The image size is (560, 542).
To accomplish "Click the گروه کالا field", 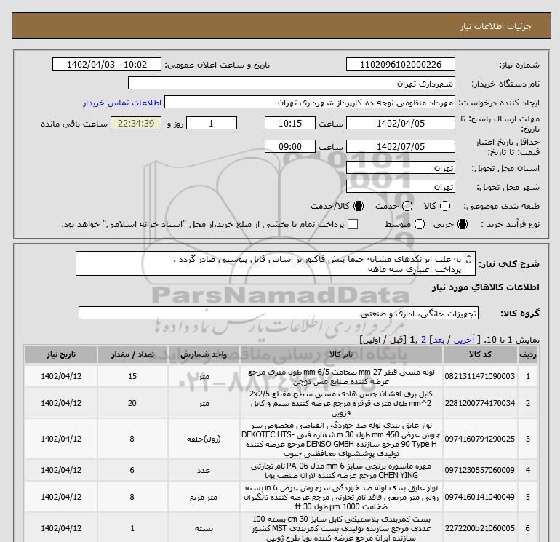I will (x=279, y=314).
